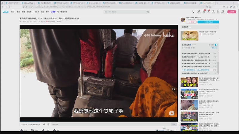Click the 下载客户端 download link
The height and width of the screenshot is (134, 239).
62,12
